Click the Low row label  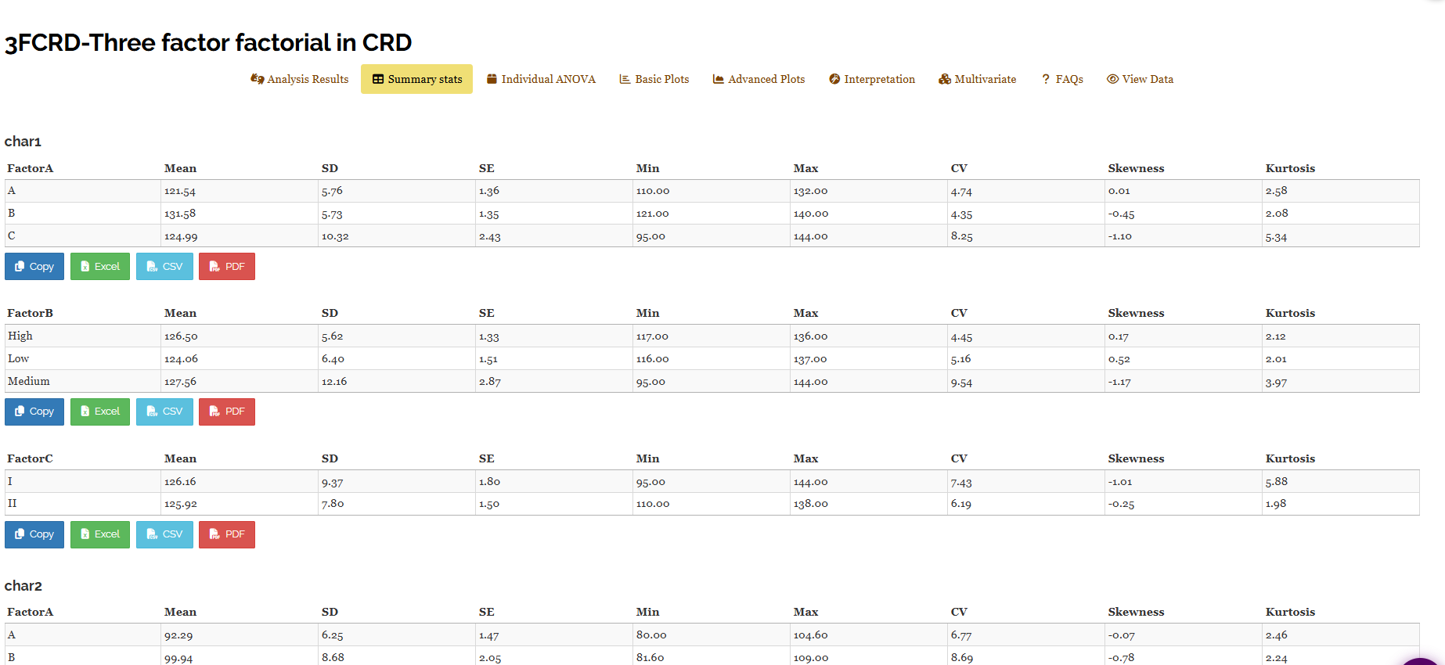18,358
